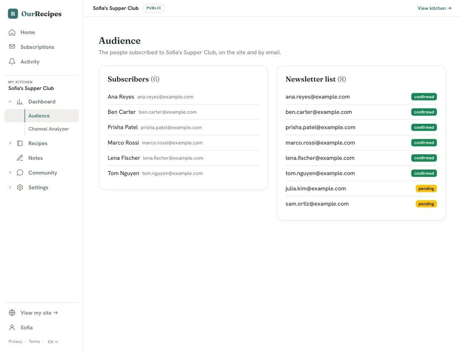Open the Sofia profile via user icon

point(12,327)
